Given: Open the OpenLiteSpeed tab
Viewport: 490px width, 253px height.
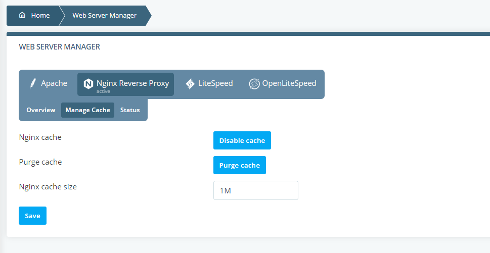Looking at the screenshot, I should point(283,84).
